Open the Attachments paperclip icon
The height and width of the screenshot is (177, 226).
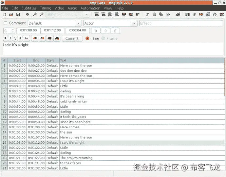pos(161,14)
